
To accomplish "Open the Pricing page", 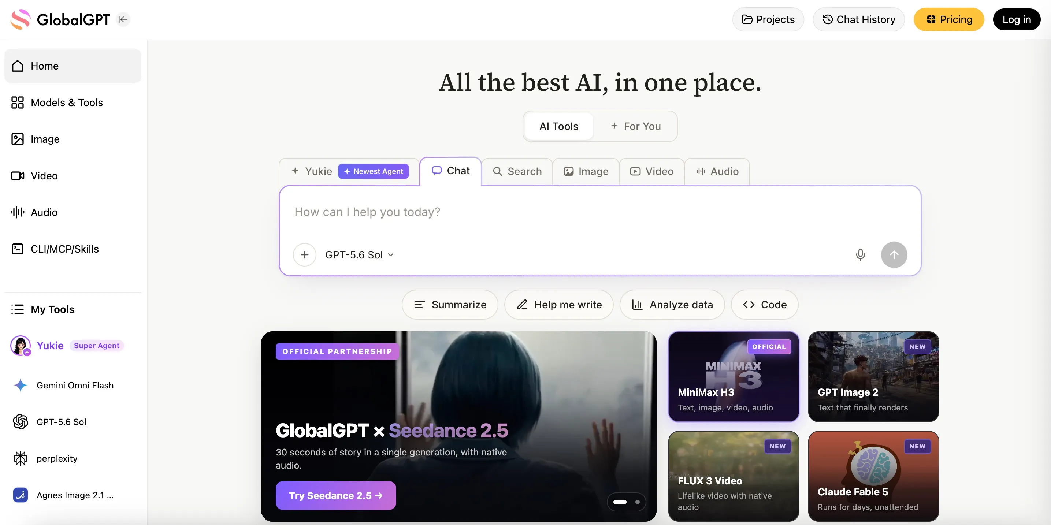I will tap(948, 19).
